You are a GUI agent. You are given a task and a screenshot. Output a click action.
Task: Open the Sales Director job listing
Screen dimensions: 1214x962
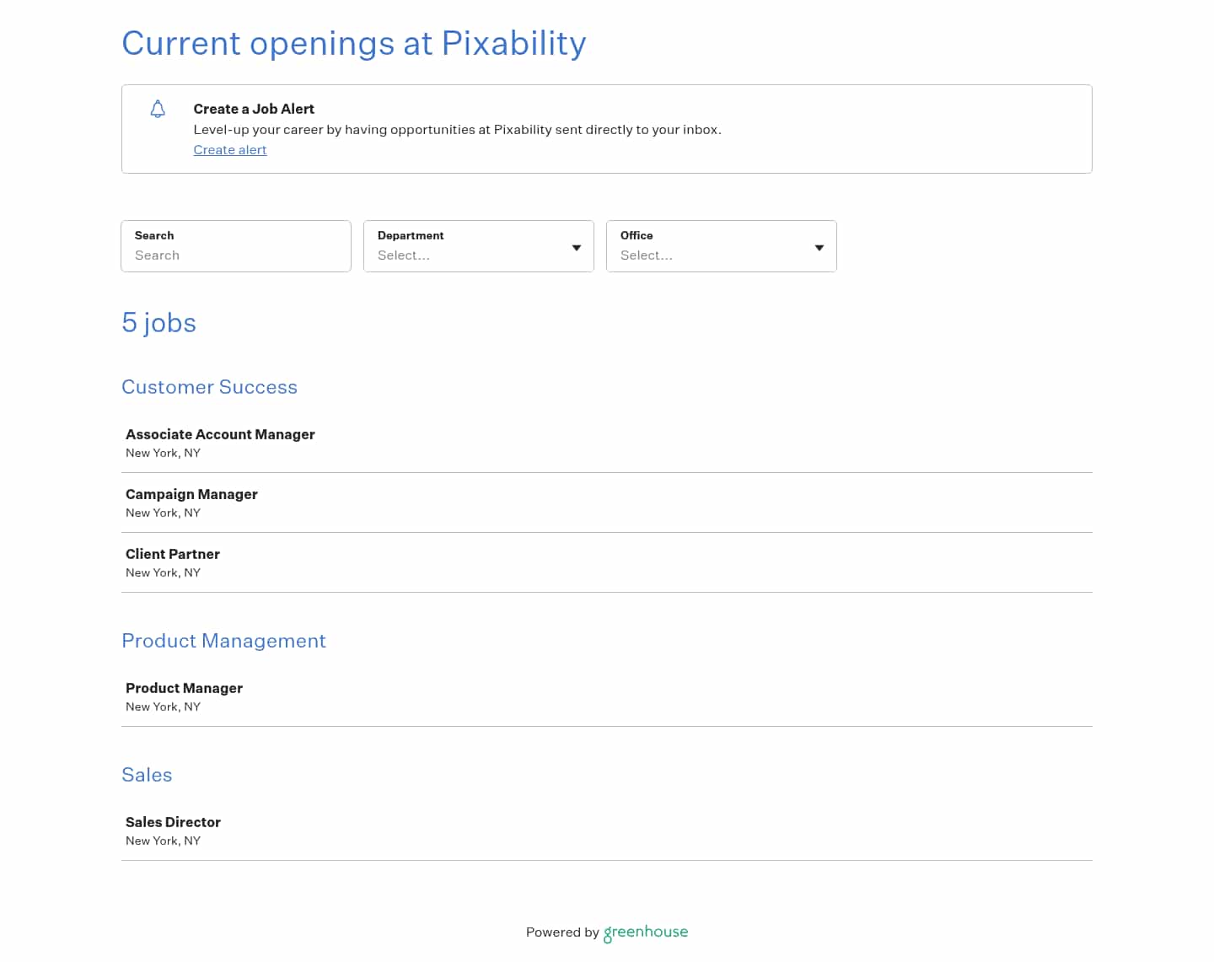click(173, 823)
